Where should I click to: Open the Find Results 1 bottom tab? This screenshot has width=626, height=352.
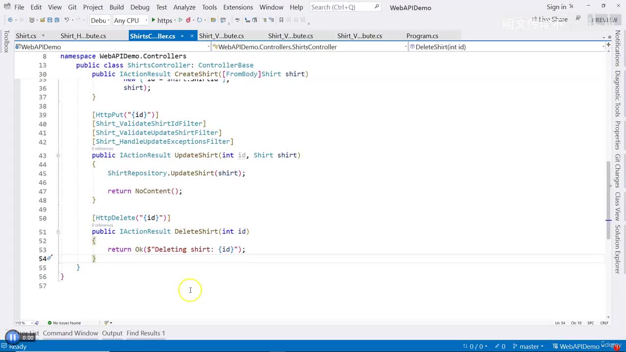[146, 333]
